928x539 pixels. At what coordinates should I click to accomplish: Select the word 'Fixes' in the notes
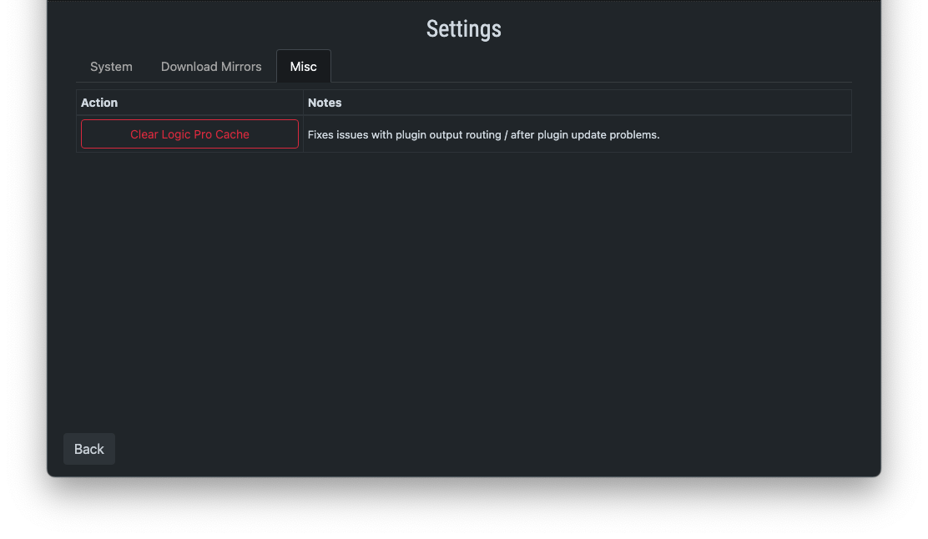tap(320, 135)
